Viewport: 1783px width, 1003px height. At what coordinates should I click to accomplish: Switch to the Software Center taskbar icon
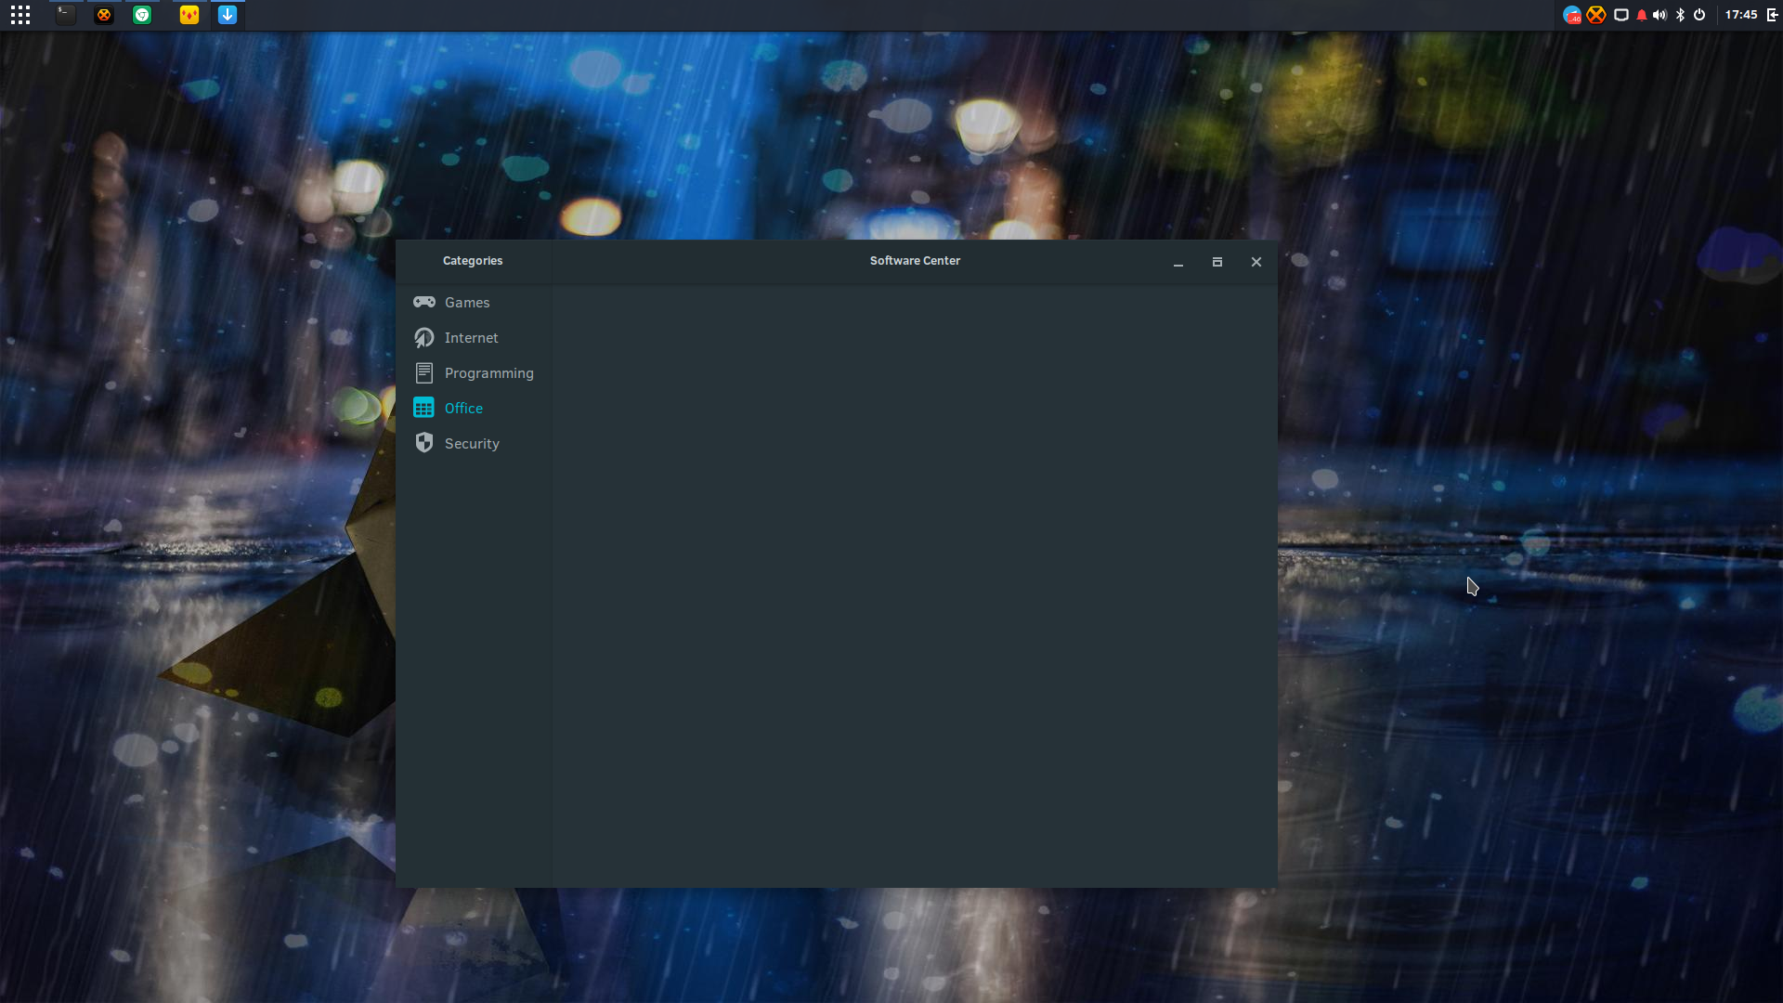228,15
